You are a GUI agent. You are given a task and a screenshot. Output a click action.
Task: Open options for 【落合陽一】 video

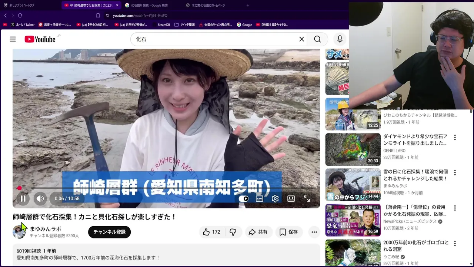click(x=455, y=208)
